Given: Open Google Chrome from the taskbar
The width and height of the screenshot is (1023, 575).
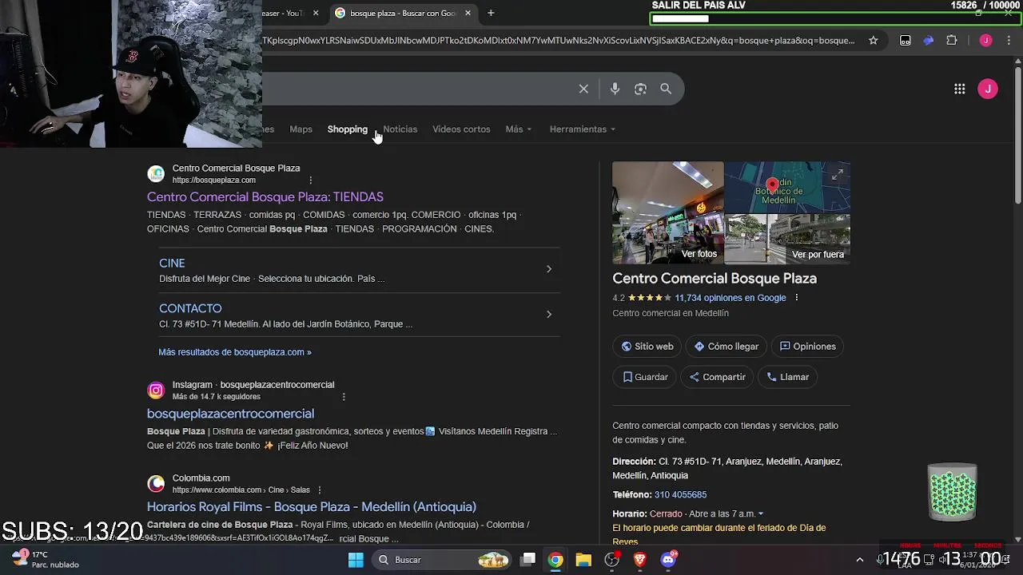Looking at the screenshot, I should point(555,560).
